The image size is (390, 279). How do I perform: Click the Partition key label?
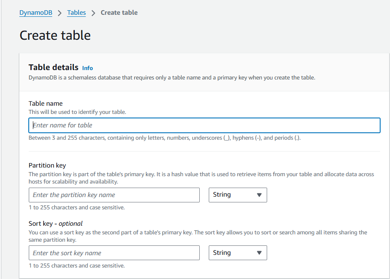coord(47,166)
